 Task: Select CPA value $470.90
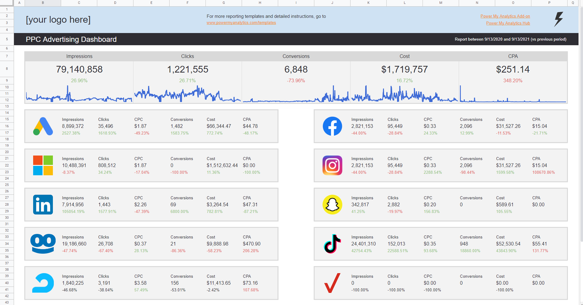(251, 244)
